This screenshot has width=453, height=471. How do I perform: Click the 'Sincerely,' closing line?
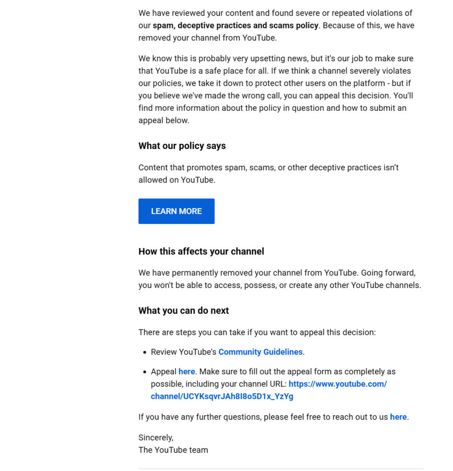click(x=156, y=437)
